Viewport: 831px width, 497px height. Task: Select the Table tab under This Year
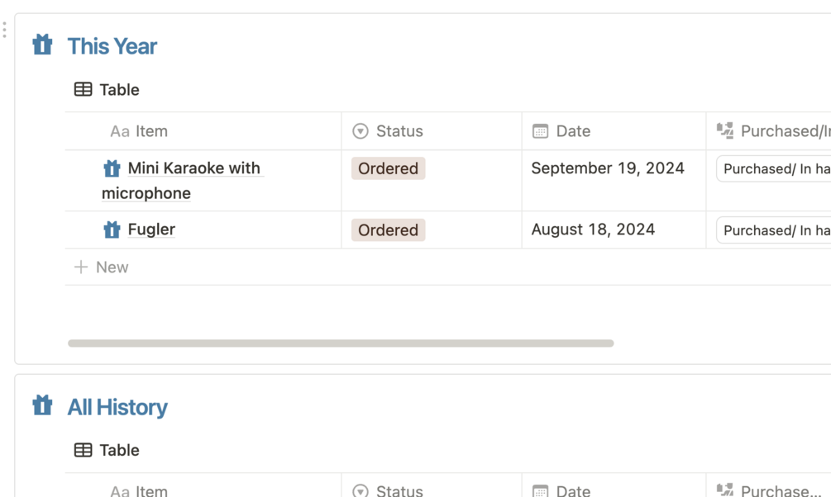(x=119, y=89)
